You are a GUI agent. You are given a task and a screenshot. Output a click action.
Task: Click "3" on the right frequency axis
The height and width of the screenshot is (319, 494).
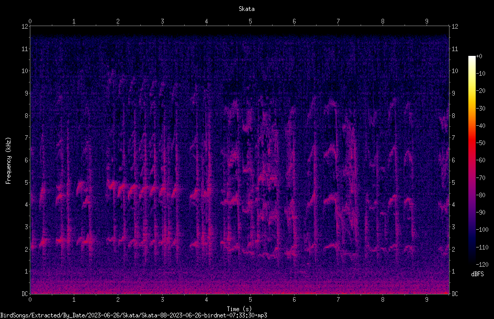(x=454, y=227)
